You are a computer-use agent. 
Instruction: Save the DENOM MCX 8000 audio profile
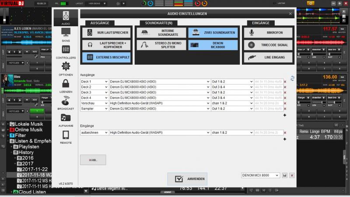285,176
